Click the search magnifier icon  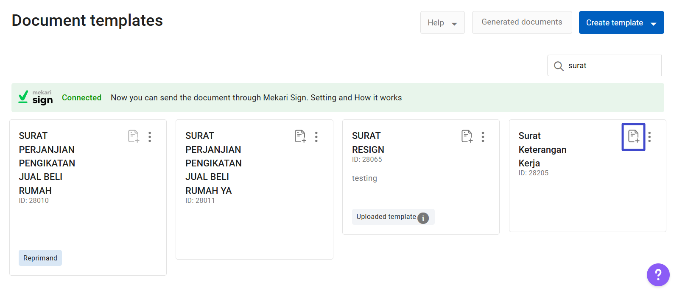tap(559, 66)
